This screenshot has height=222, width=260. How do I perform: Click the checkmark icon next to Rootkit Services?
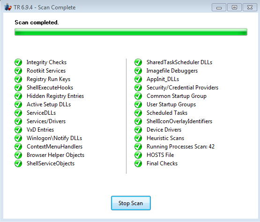click(18, 71)
